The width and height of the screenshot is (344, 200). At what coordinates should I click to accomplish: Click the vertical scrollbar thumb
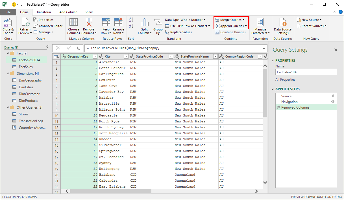pyautogui.click(x=265, y=93)
